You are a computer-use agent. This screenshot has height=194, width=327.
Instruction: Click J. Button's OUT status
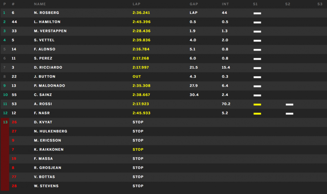(x=137, y=76)
